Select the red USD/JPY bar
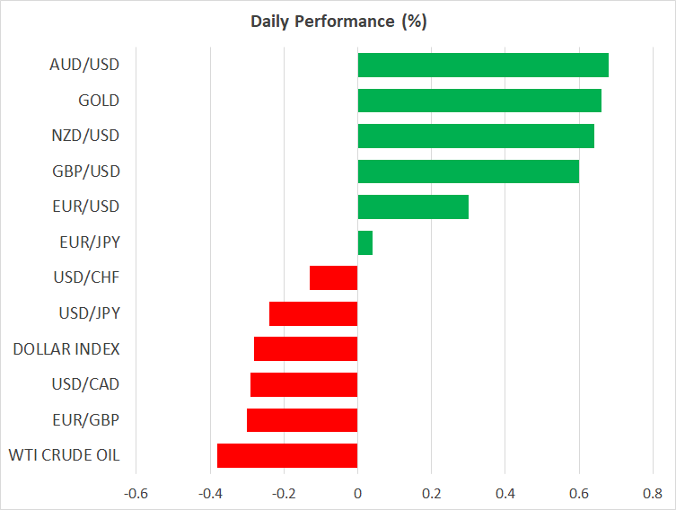This screenshot has width=676, height=510. tap(313, 313)
